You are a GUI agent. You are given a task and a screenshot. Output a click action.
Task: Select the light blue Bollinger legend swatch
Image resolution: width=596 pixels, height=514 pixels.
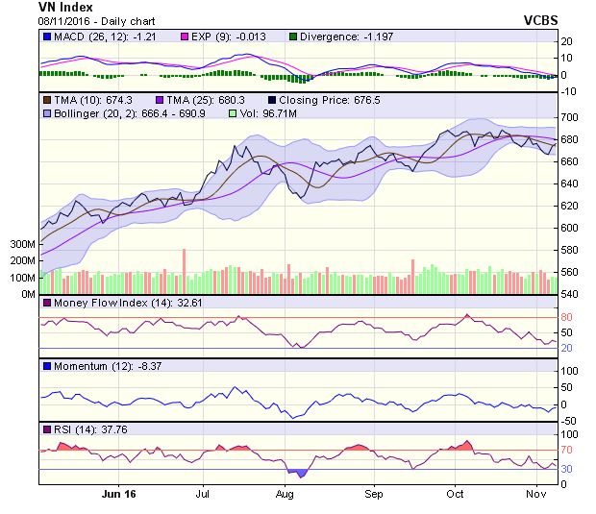46,113
